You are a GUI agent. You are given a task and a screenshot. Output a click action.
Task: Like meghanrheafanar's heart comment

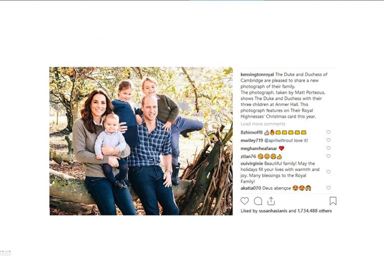pos(328,148)
